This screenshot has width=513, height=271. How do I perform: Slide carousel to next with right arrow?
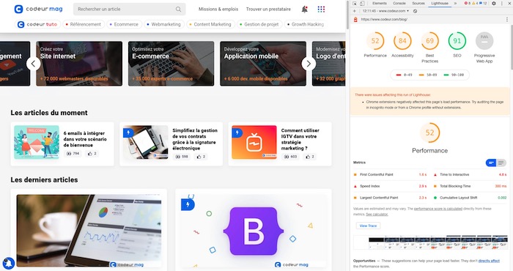point(309,64)
